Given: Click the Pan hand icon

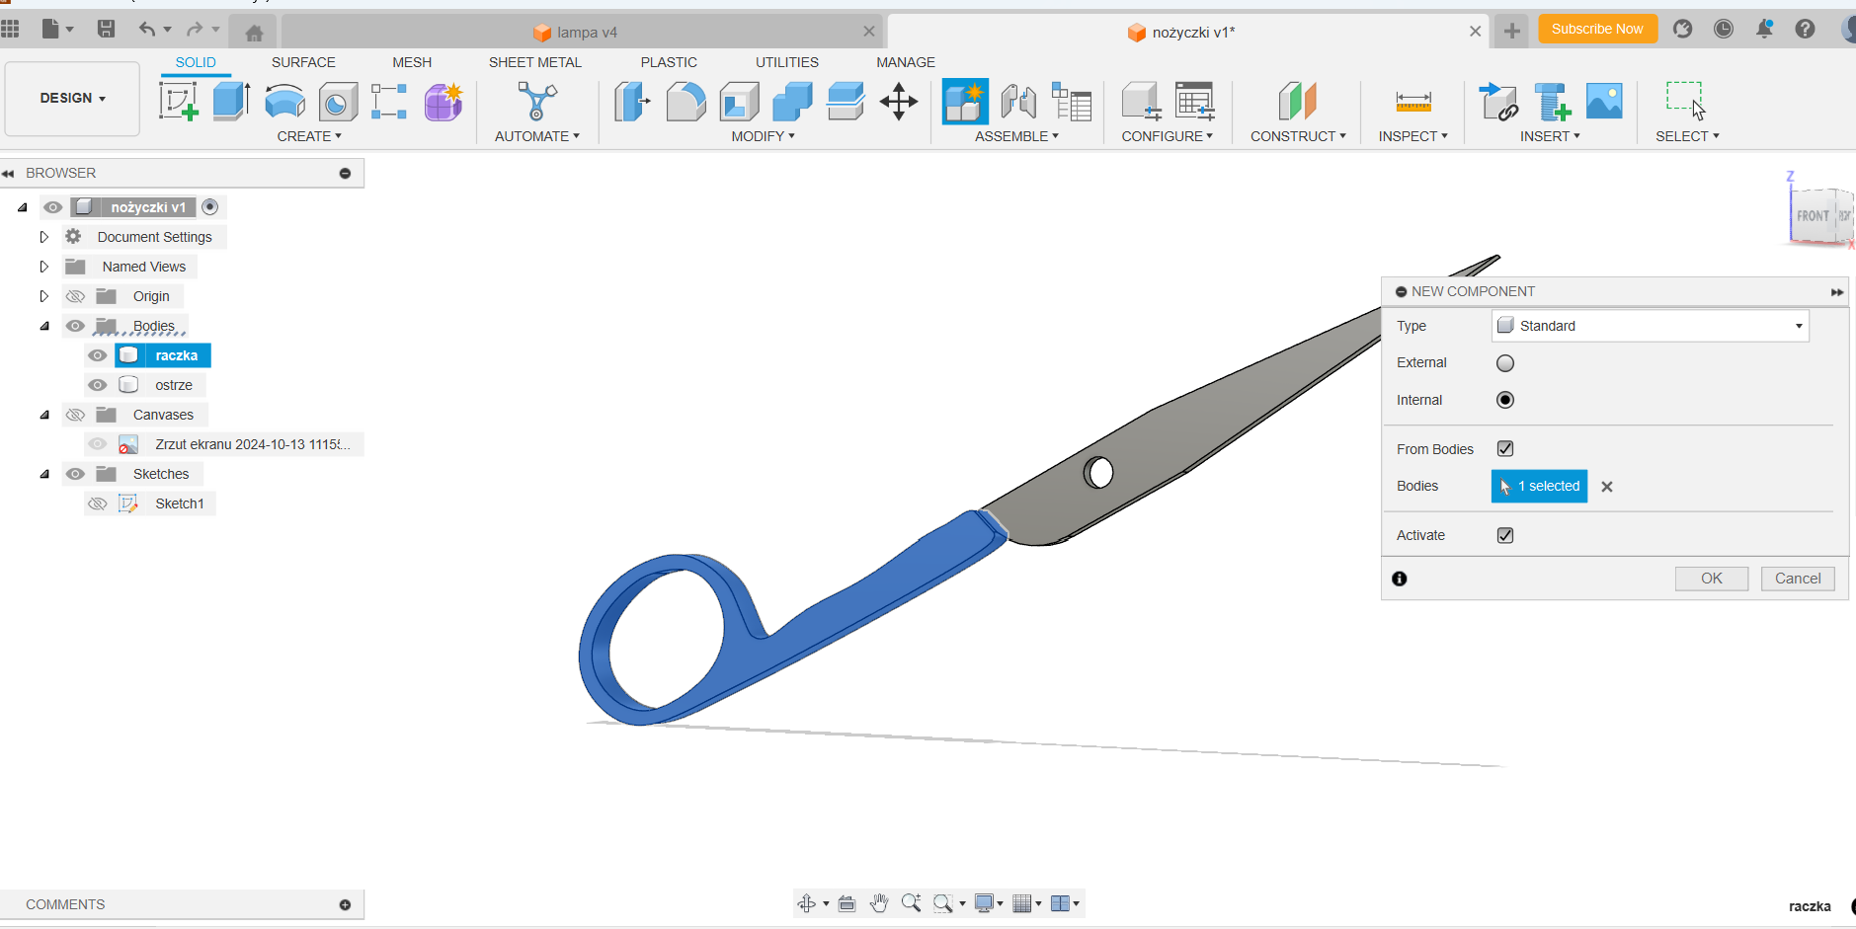Looking at the screenshot, I should click(x=879, y=903).
